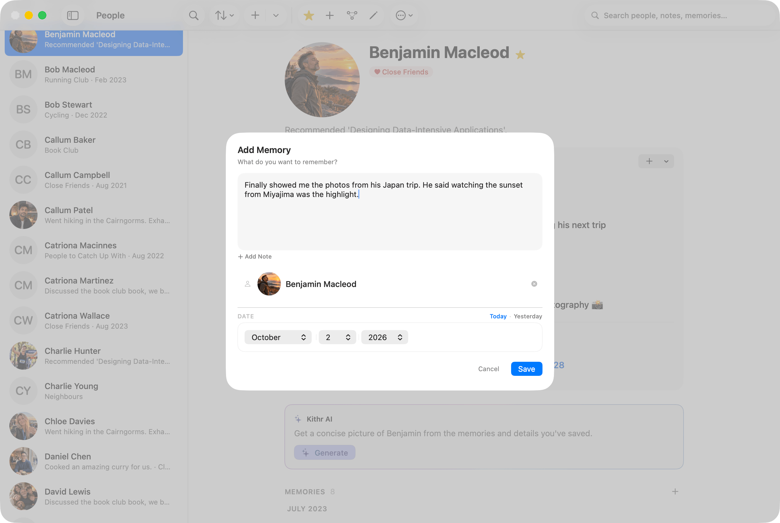
Task: Open Chloe Davies in the people list
Action: [94, 426]
